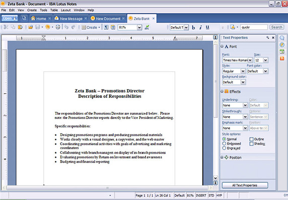Open the zoom percentage dropdown in toolbar
Screen dimensions: 288x200
(x=139, y=28)
